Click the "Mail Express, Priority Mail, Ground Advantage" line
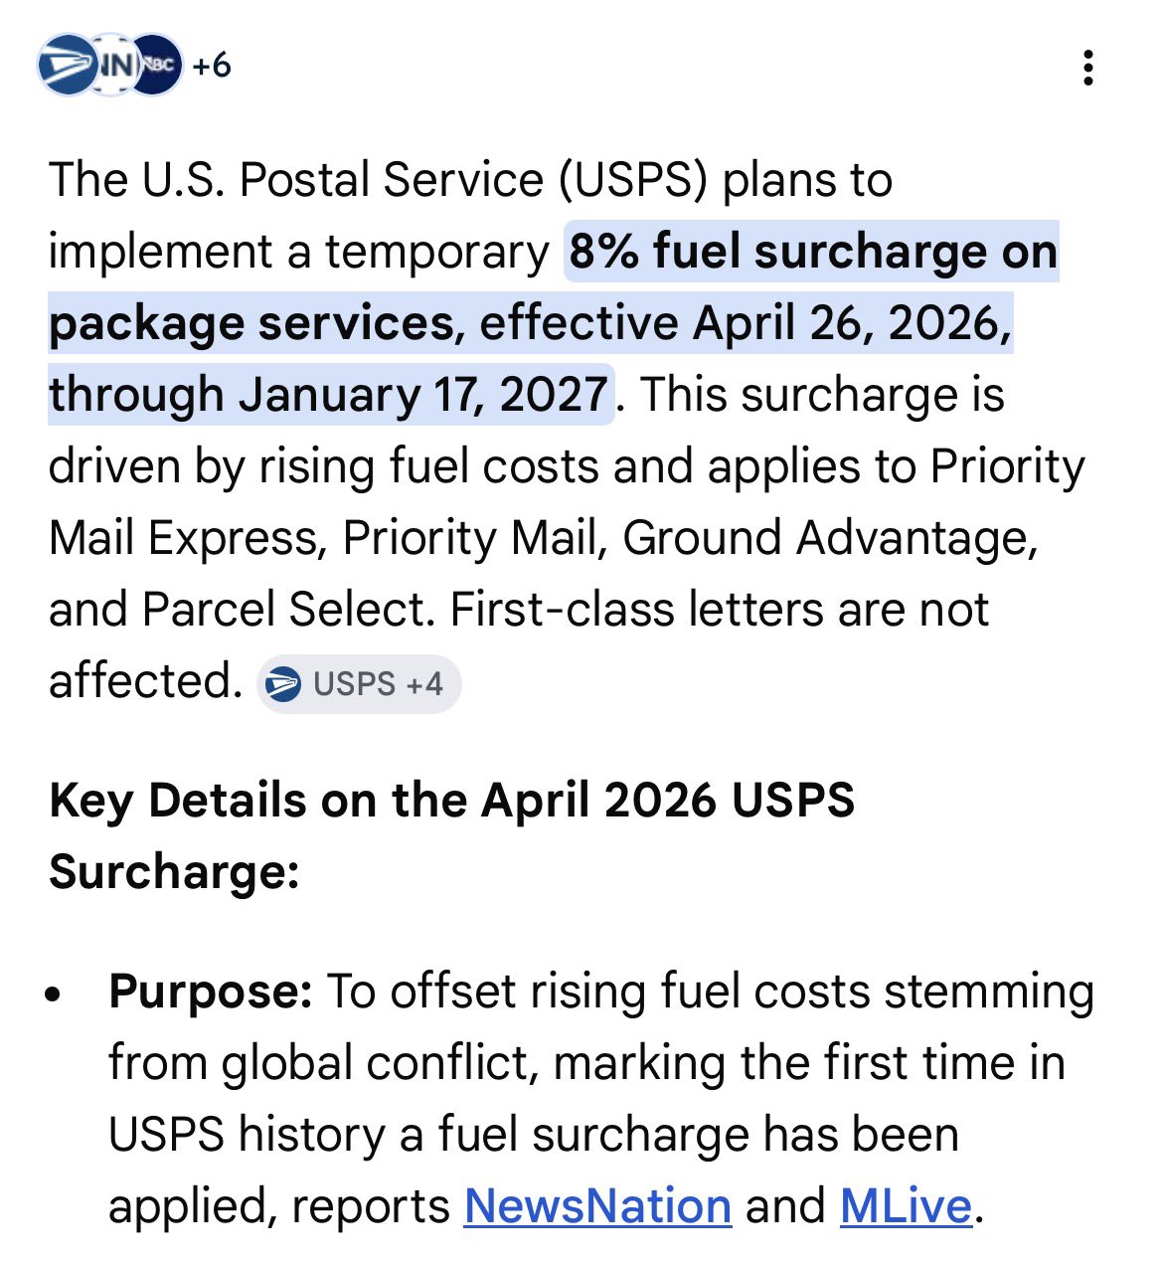The width and height of the screenshot is (1163, 1266). 543,538
